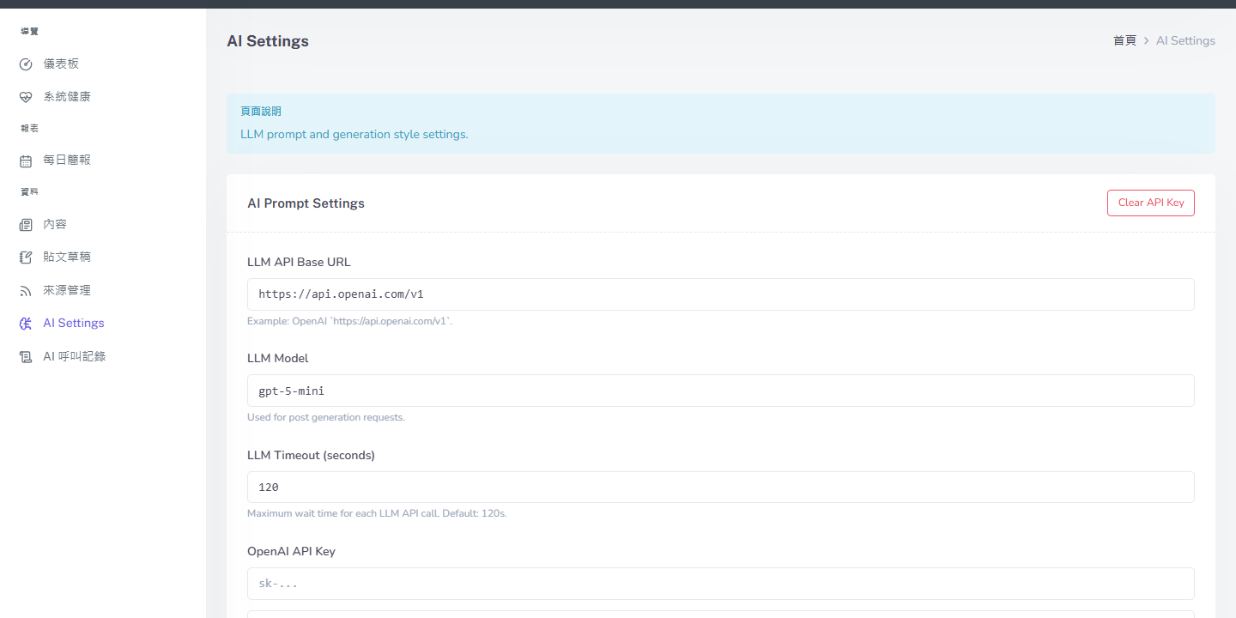Click the 頁面說明 info banner
The height and width of the screenshot is (618, 1236).
720,124
